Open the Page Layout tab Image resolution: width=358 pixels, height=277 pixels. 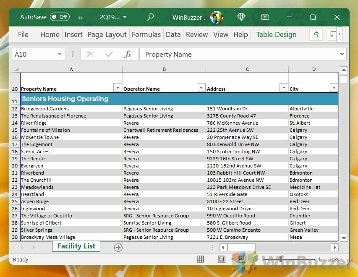tap(107, 34)
